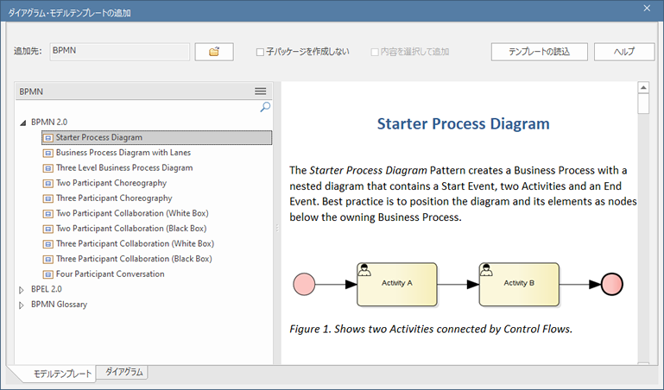Click icon beside Two Participant Collaboration (White Box)
Image resolution: width=664 pixels, height=390 pixels.
click(48, 214)
